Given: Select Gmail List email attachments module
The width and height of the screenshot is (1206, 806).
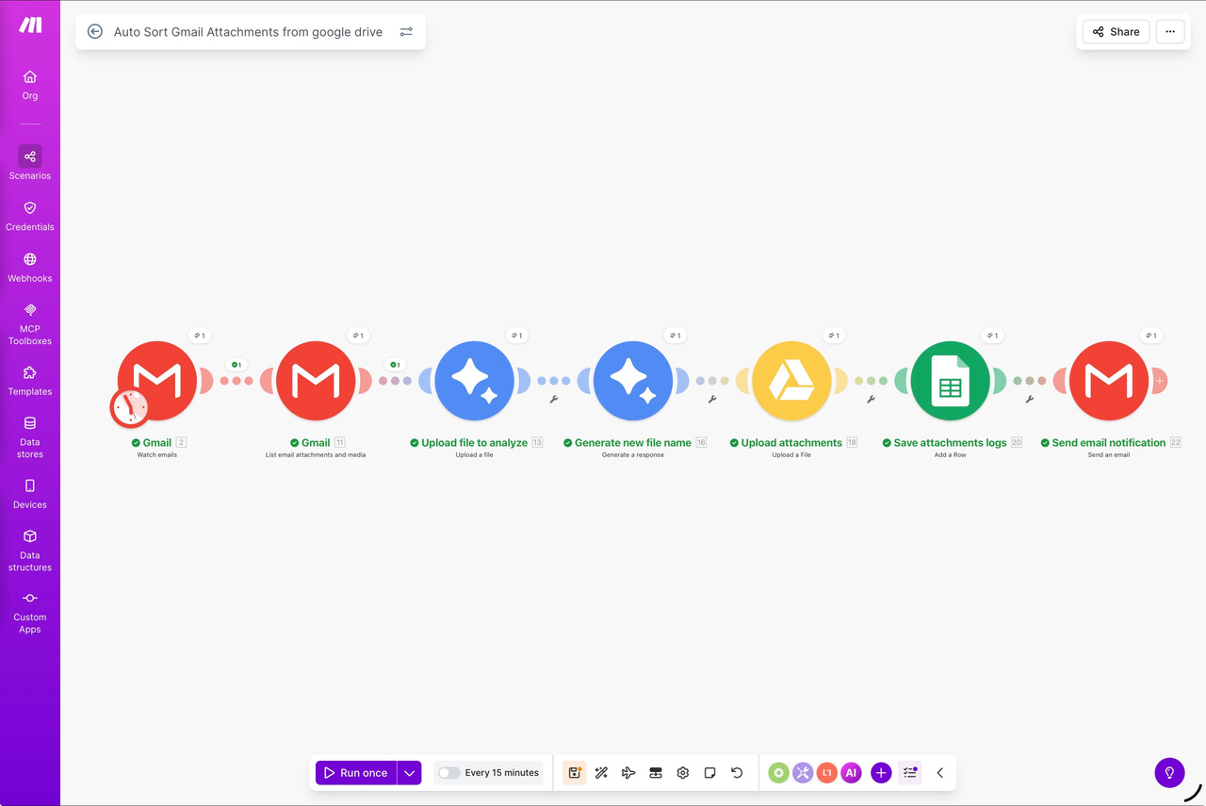Looking at the screenshot, I should pyautogui.click(x=316, y=381).
